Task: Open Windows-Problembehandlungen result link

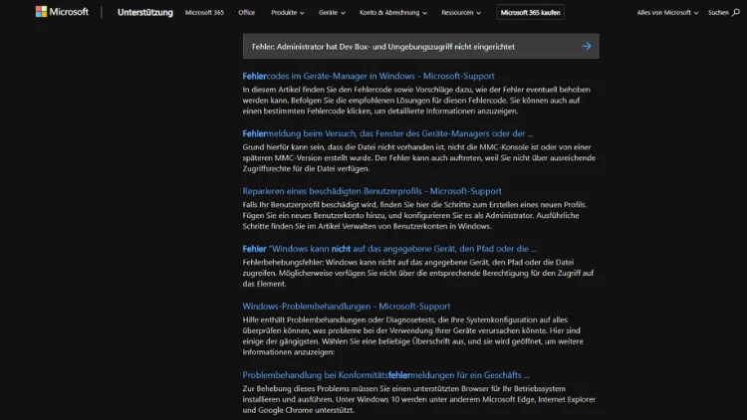Action: point(347,307)
